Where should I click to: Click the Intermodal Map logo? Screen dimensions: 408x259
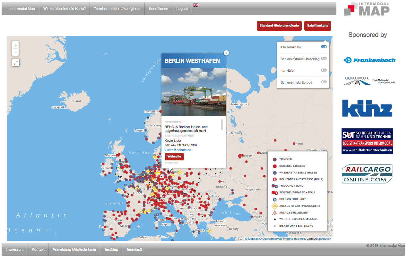(367, 9)
